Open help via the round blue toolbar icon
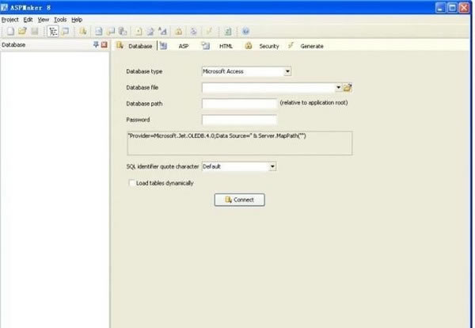 (x=245, y=31)
